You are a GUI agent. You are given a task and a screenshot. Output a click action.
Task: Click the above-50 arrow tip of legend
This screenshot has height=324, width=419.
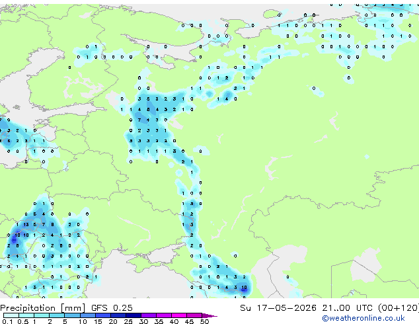click(x=209, y=315)
